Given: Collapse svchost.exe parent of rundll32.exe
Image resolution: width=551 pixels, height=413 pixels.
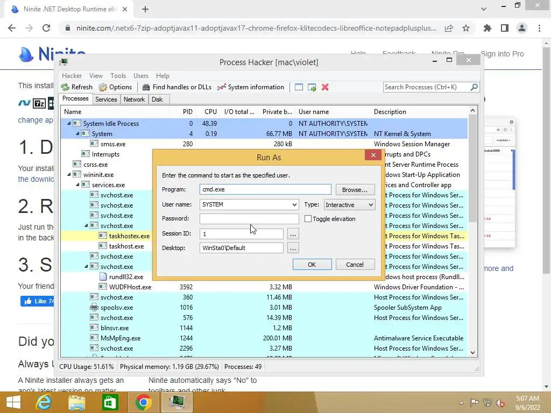Looking at the screenshot, I should click(x=86, y=267).
